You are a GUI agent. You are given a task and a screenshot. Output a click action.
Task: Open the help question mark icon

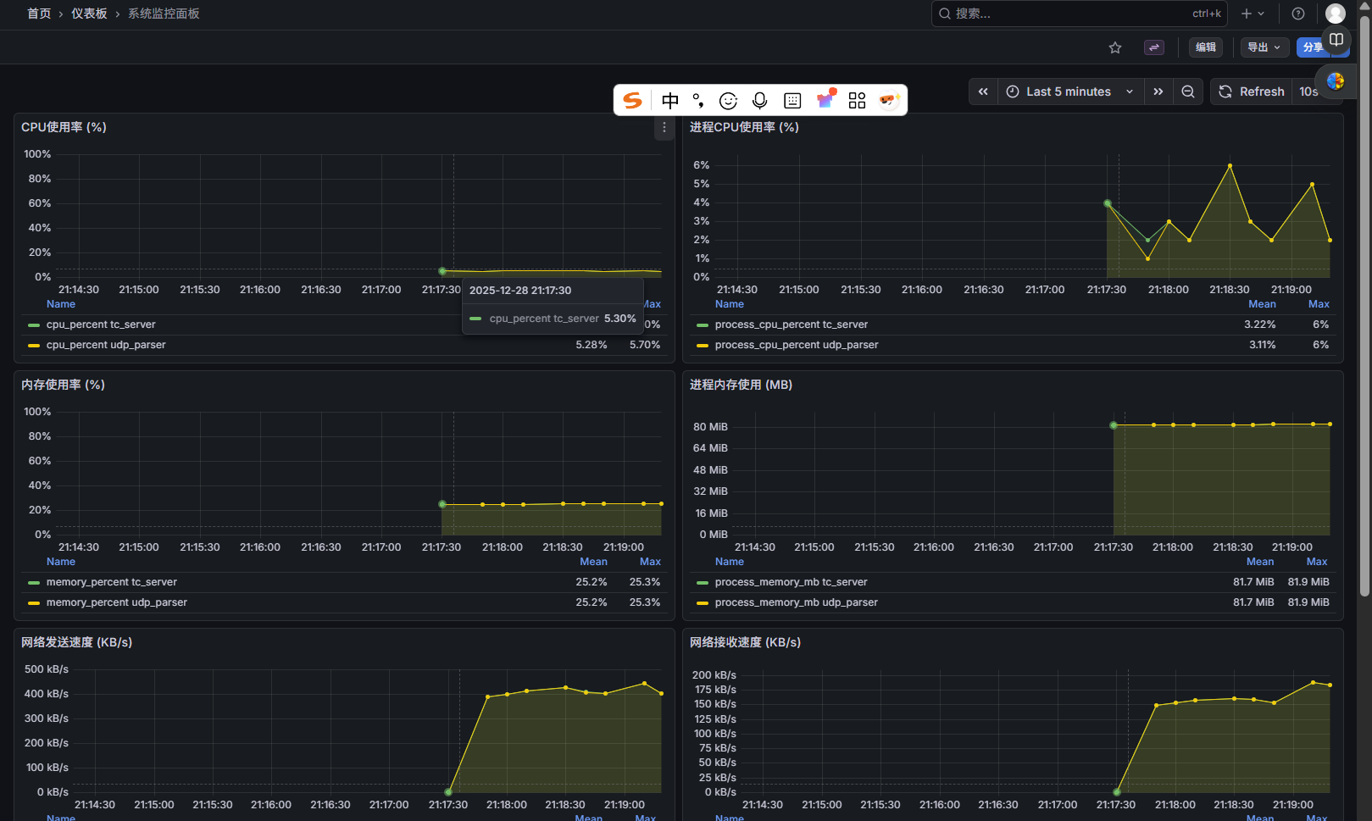pos(1298,14)
